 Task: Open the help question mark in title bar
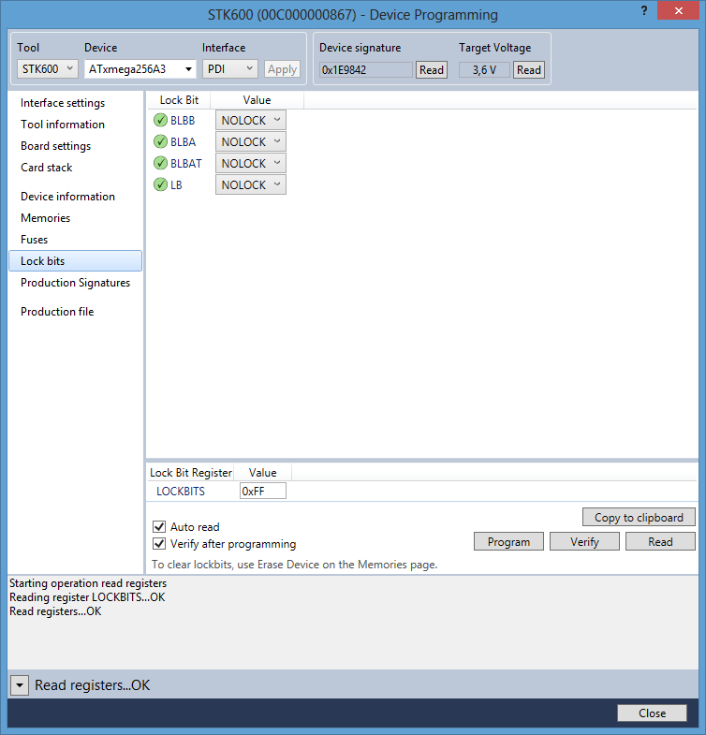click(x=644, y=10)
